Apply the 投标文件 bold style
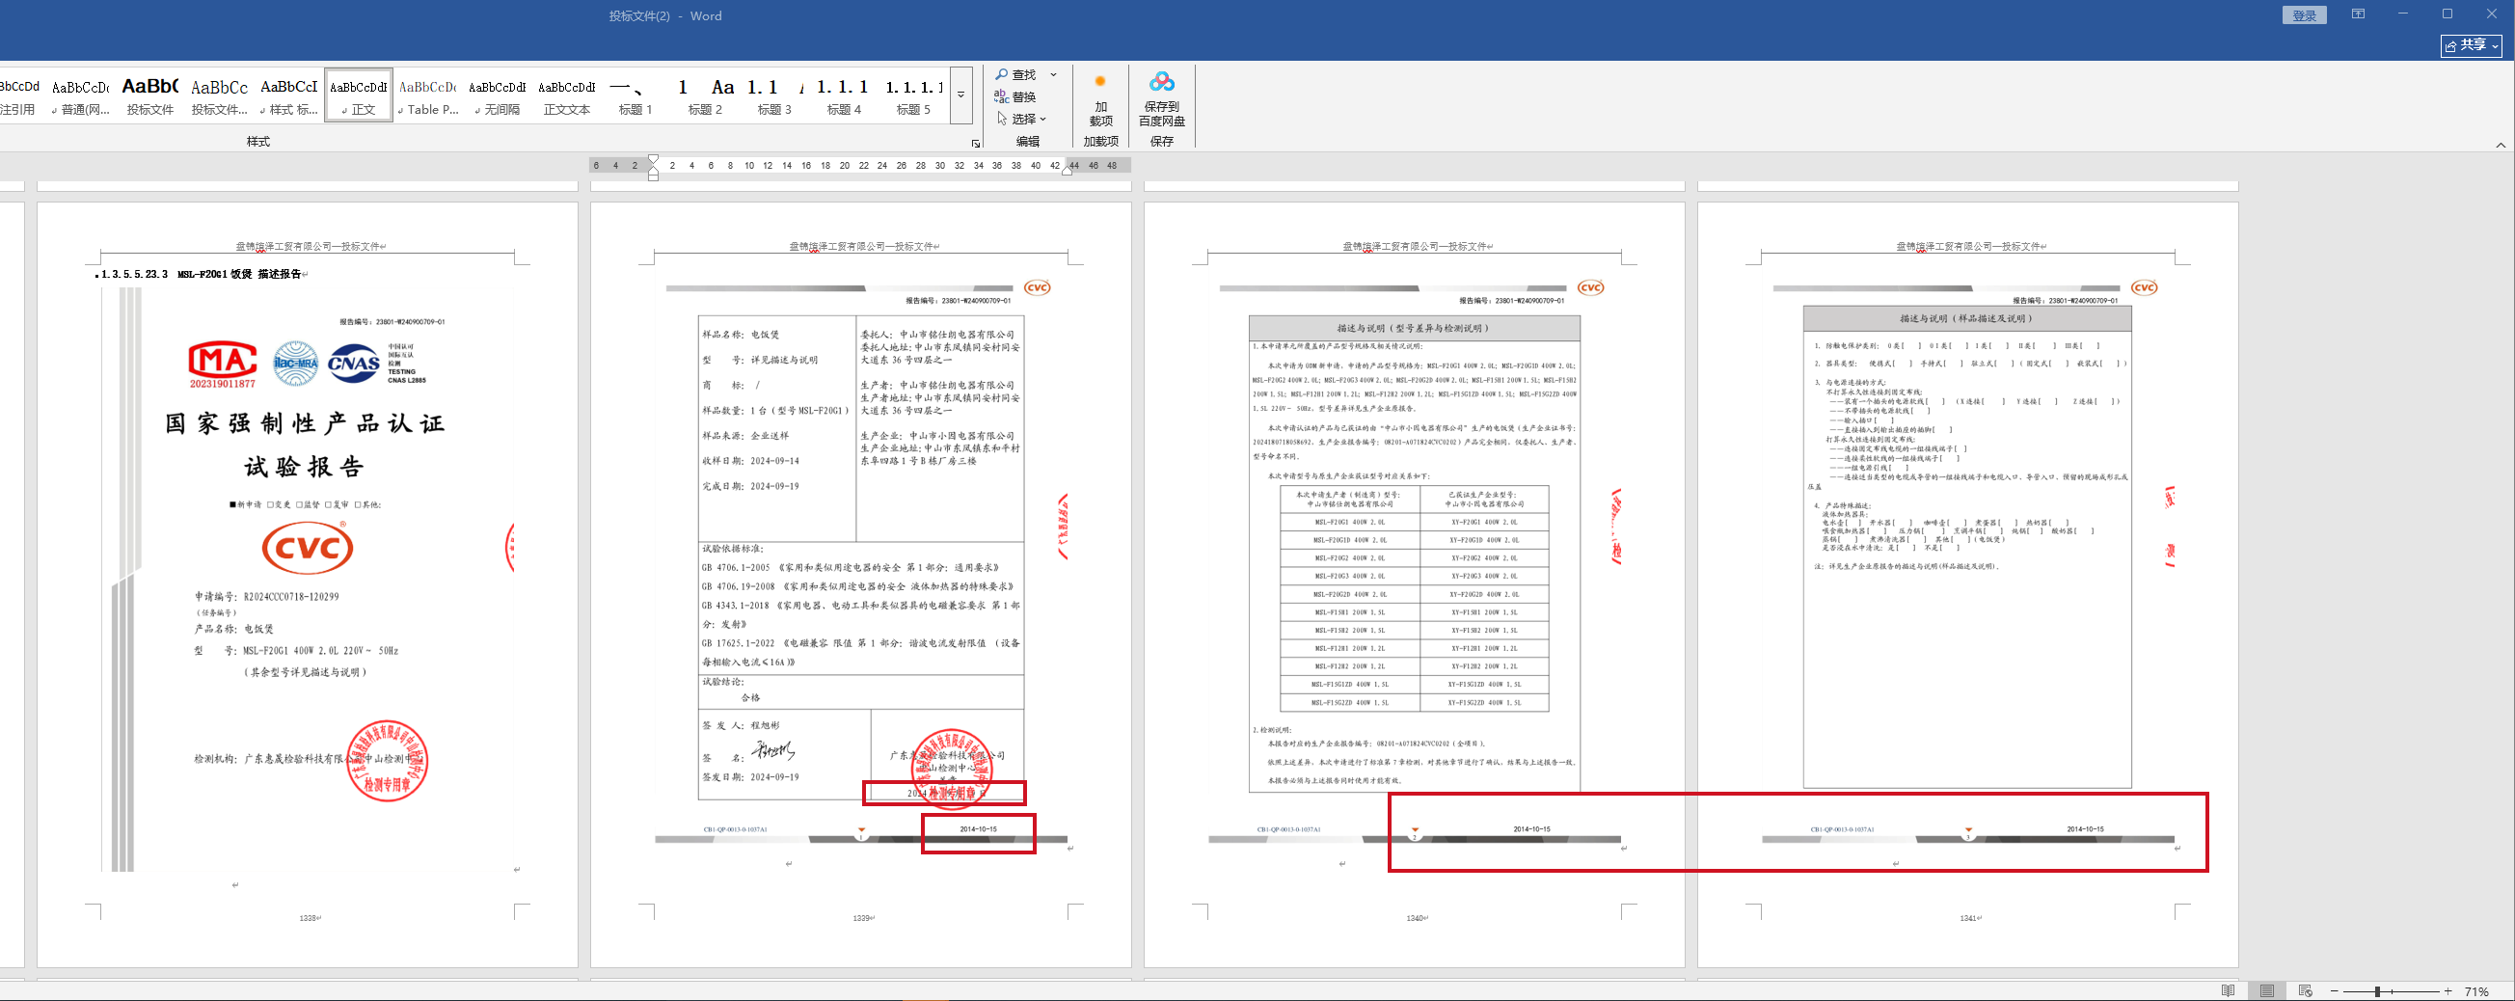Viewport: 2515px width, 1001px height. coord(150,95)
